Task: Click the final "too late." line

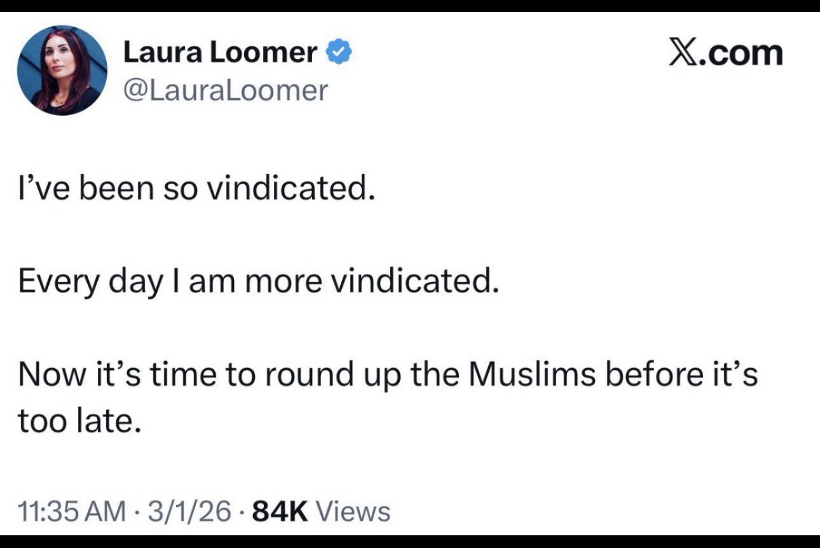Action: point(78,420)
